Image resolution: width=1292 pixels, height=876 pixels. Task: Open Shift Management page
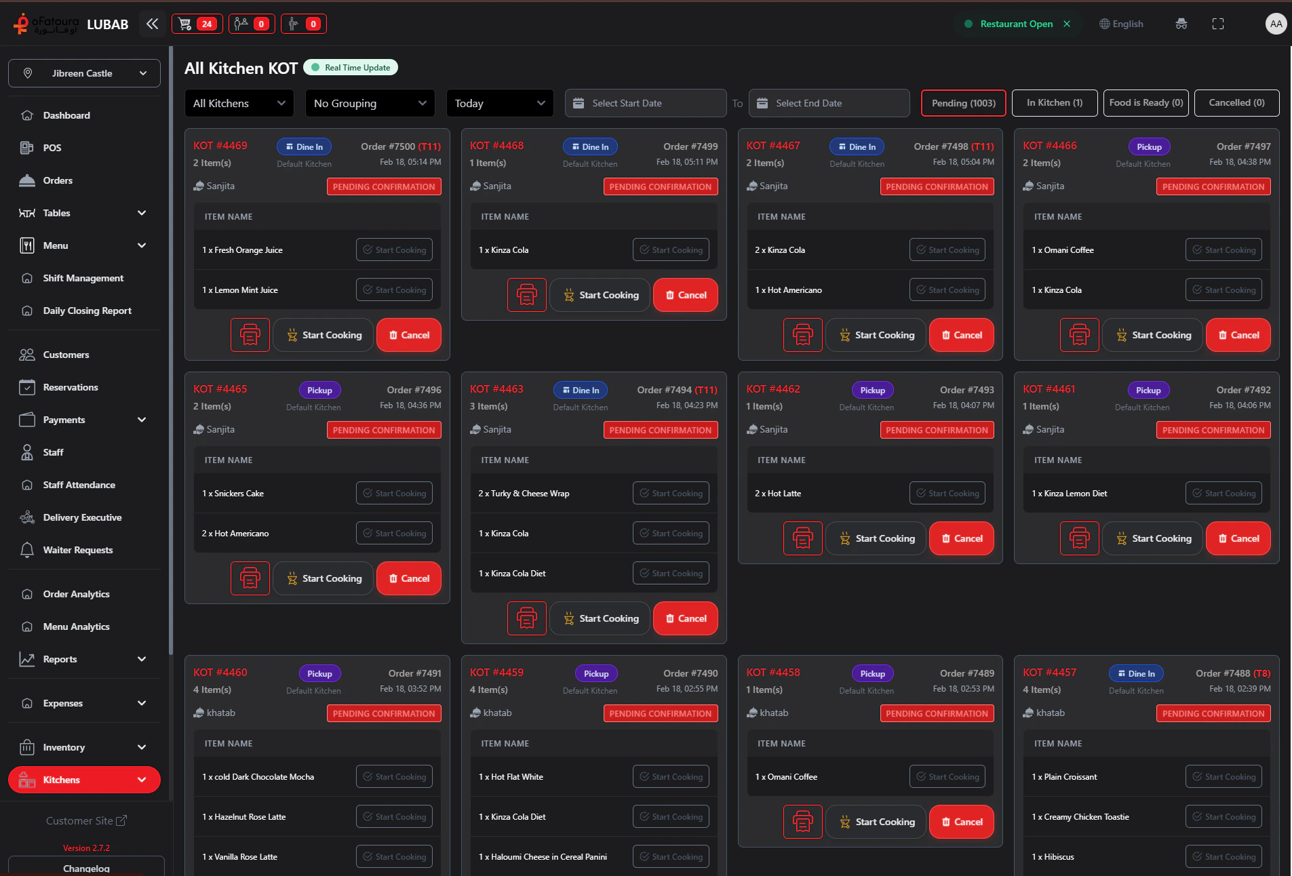pos(84,278)
